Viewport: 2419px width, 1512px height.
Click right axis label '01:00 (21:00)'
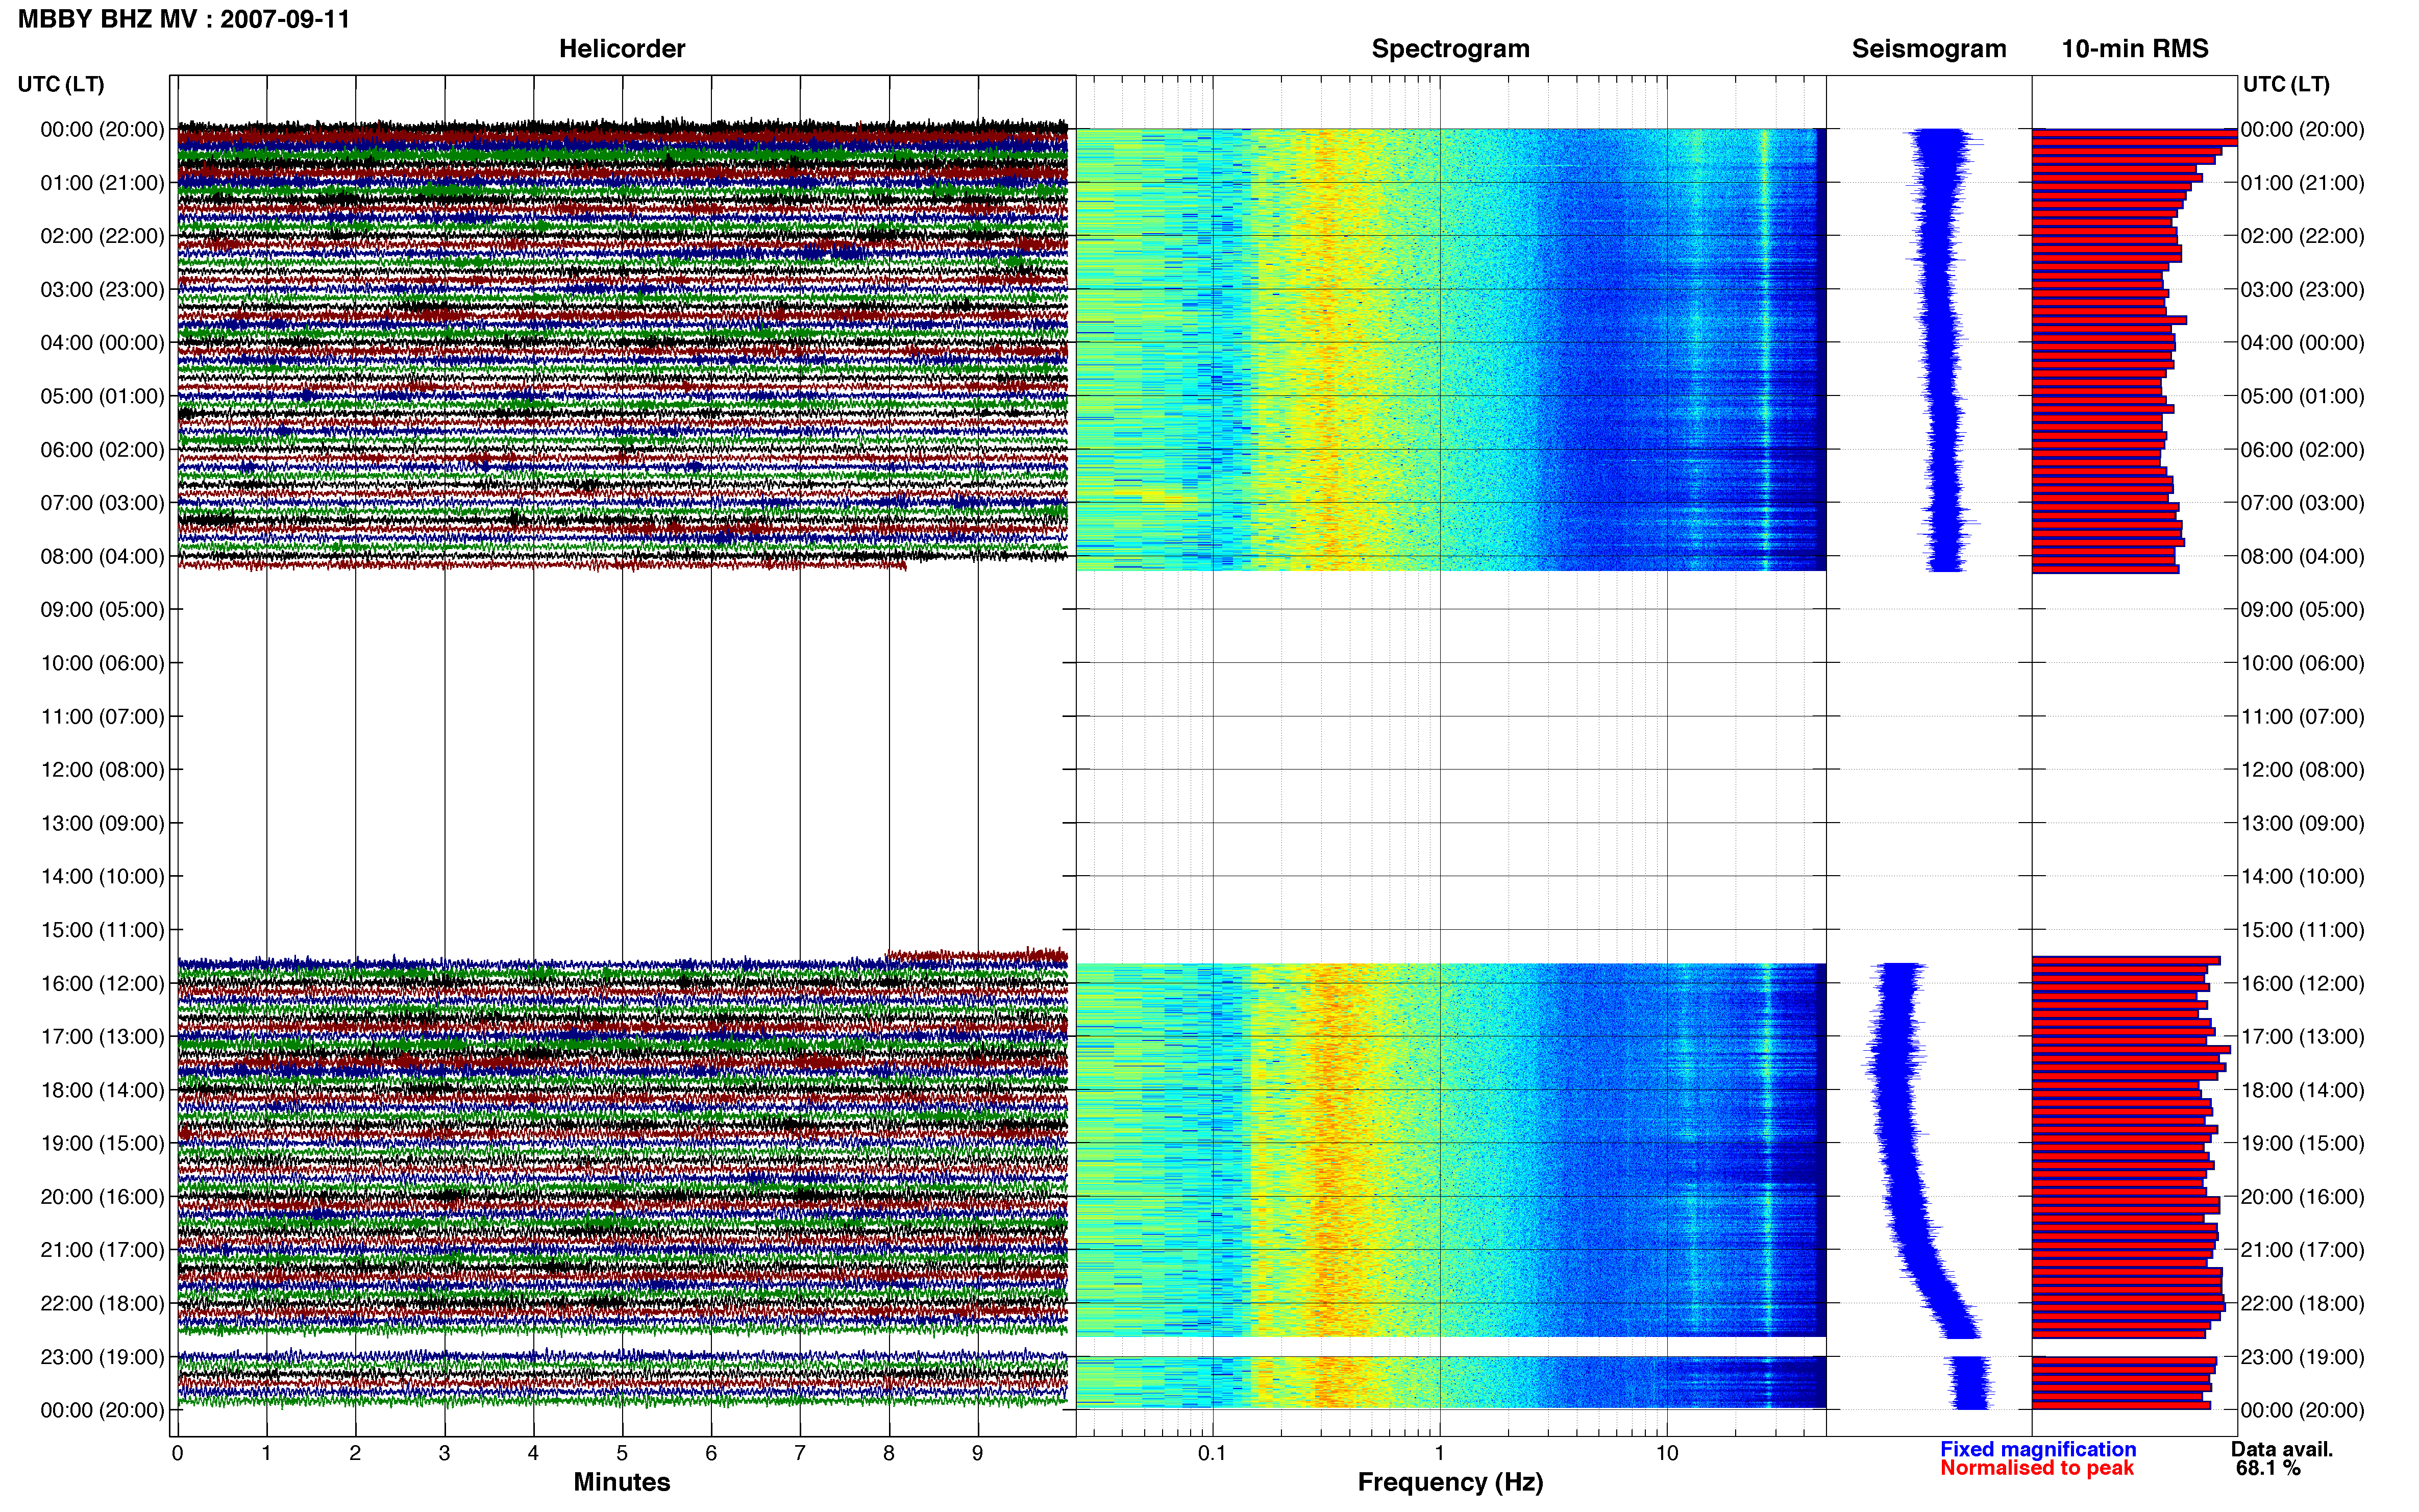tap(2302, 183)
